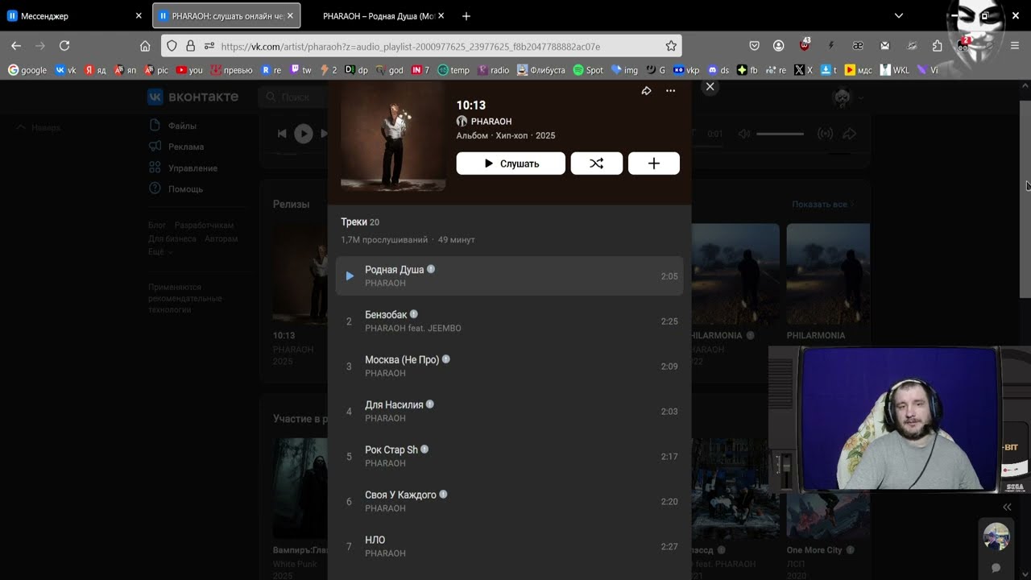
Task: Switch to the Мессенджер browser tab
Action: (x=75, y=15)
